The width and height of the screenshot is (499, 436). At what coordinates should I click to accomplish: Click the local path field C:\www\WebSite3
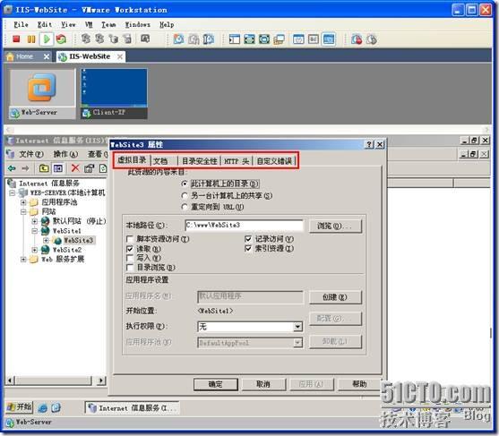point(244,225)
